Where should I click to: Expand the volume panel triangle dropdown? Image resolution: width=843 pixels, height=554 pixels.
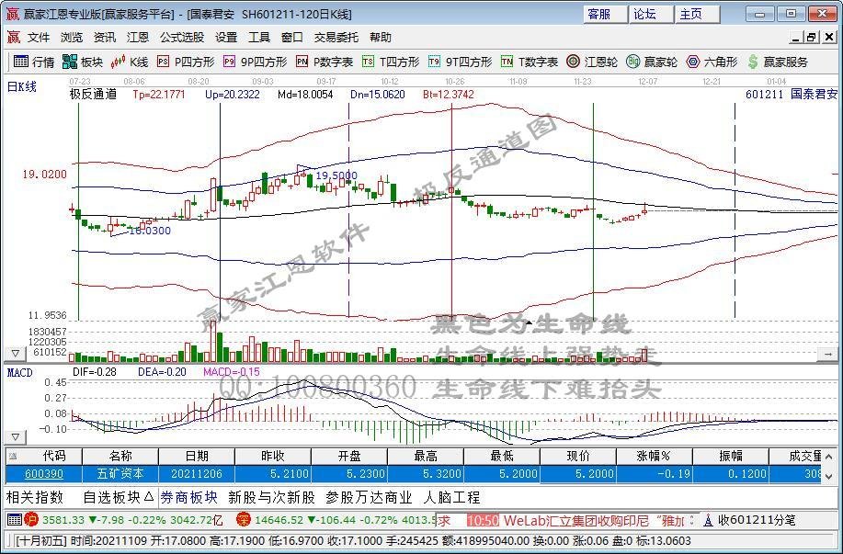click(x=15, y=354)
